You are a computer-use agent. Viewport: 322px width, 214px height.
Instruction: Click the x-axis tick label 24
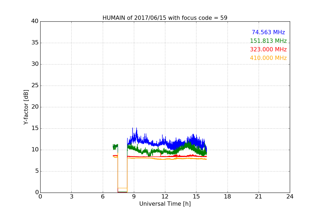(x=290, y=197)
